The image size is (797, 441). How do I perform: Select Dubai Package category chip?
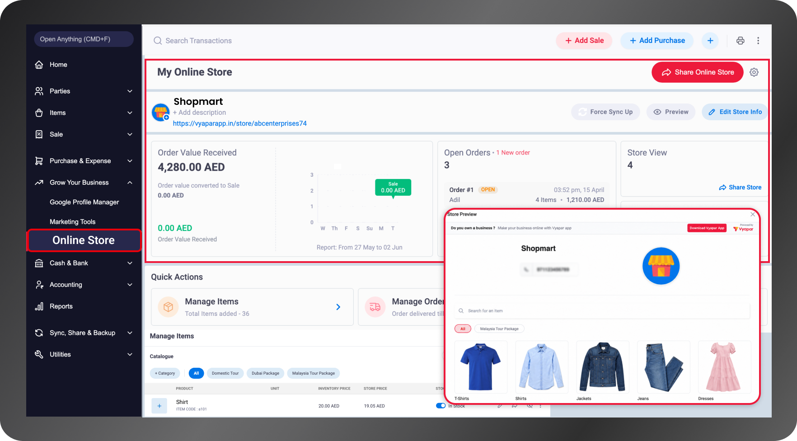pos(265,373)
